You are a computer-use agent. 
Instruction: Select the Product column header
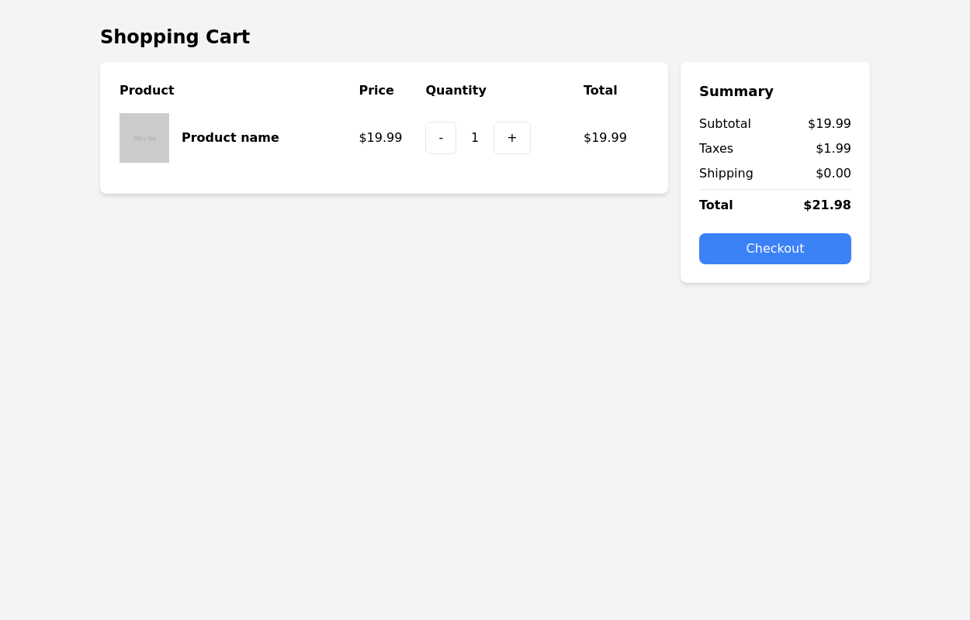click(147, 90)
